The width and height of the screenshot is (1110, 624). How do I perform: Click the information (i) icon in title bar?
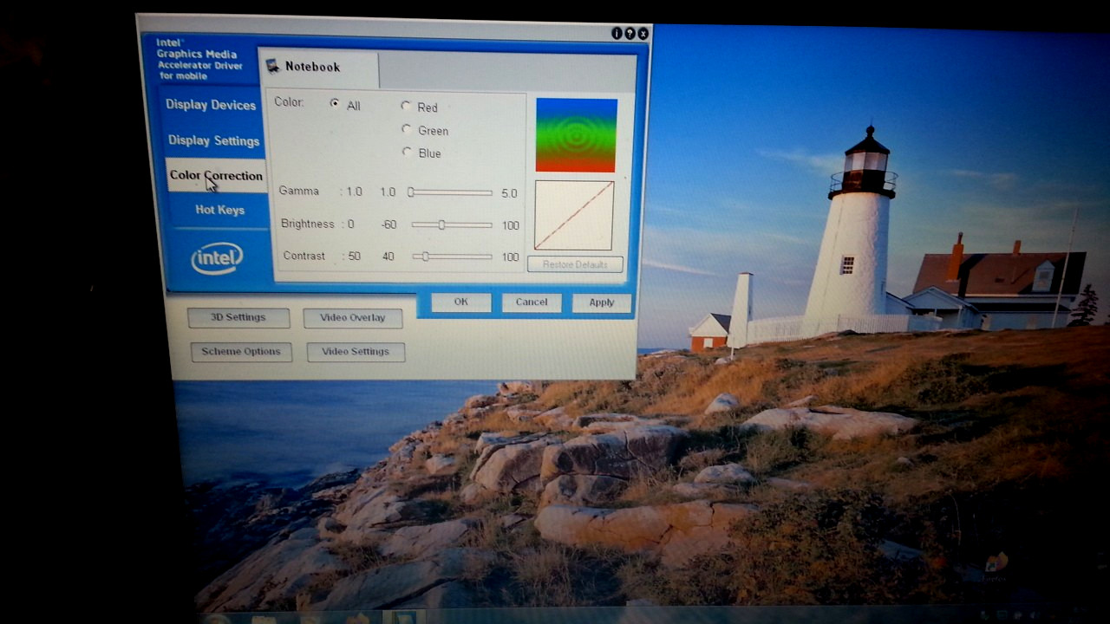pos(617,34)
